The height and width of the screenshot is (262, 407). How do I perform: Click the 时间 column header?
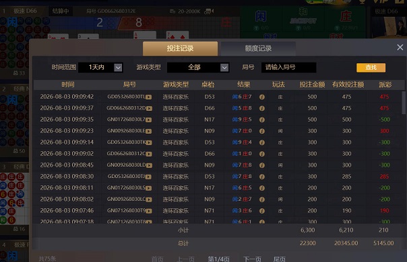(68, 85)
